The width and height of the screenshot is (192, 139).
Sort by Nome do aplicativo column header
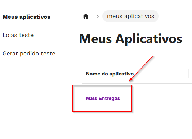tap(110, 74)
